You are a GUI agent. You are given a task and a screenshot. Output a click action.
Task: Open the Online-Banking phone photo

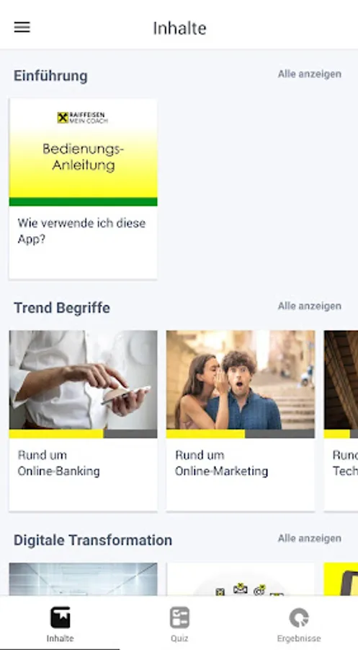(83, 380)
